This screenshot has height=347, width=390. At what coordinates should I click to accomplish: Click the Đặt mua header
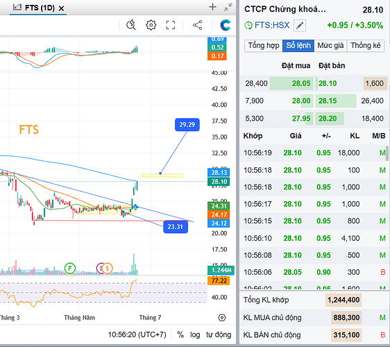pos(296,66)
